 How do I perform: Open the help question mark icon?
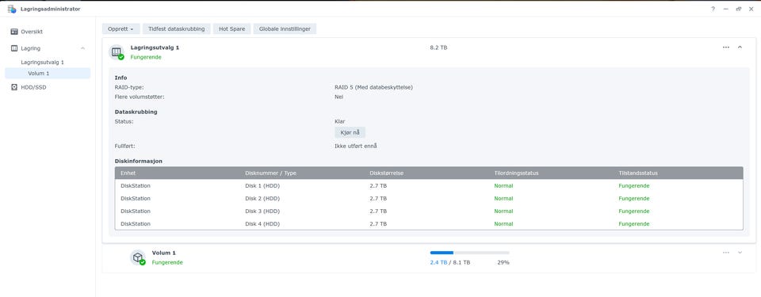(x=713, y=9)
